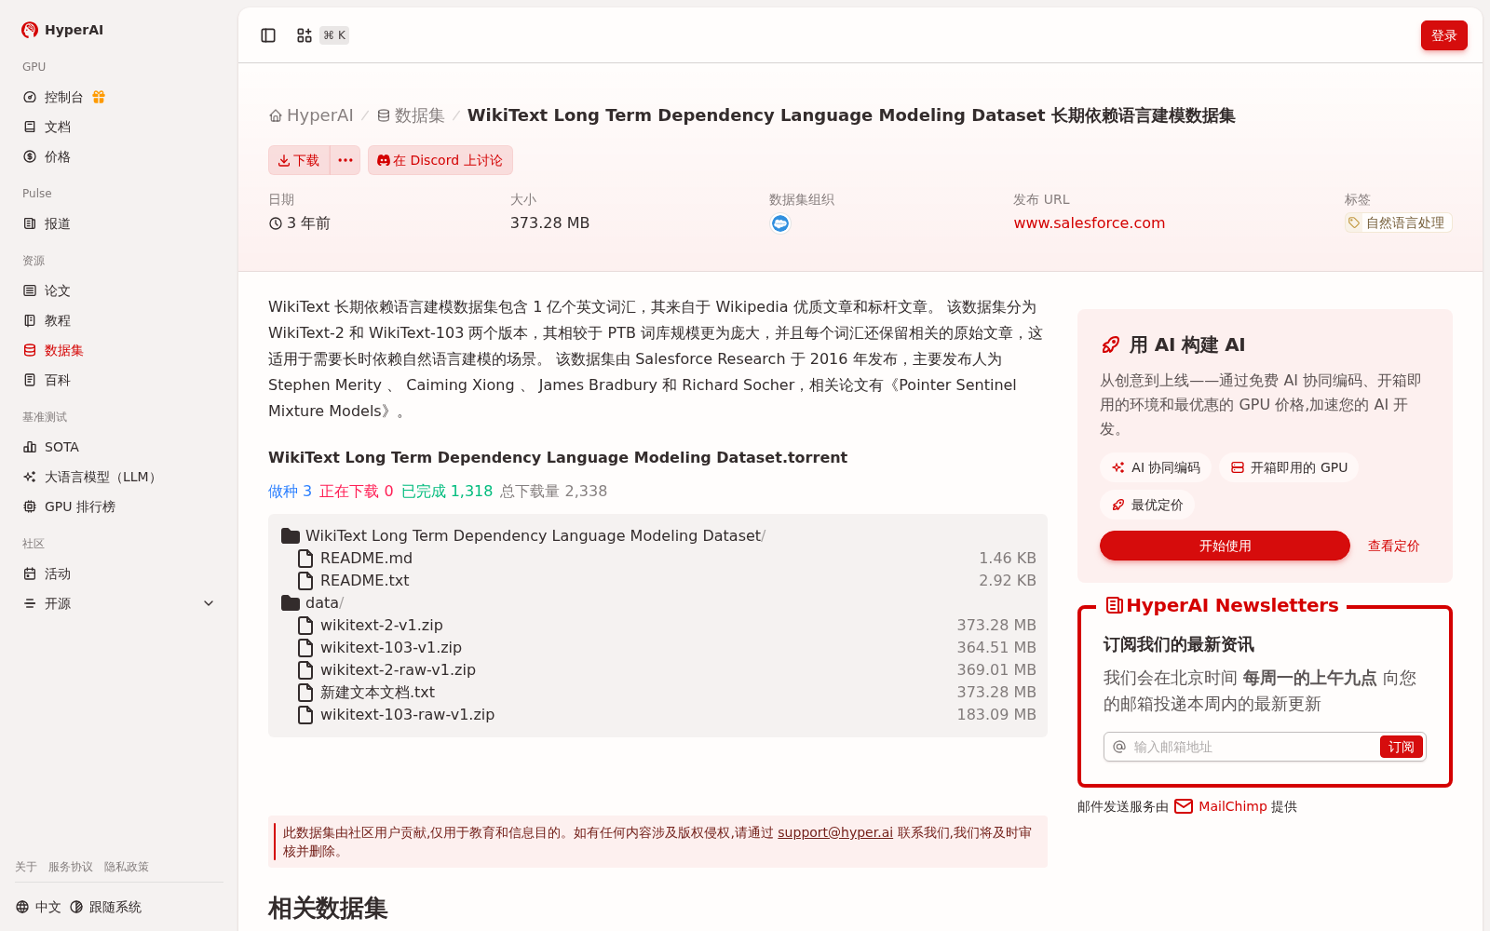Click the 自然语言处理 tag
This screenshot has width=1490, height=931.
point(1398,223)
